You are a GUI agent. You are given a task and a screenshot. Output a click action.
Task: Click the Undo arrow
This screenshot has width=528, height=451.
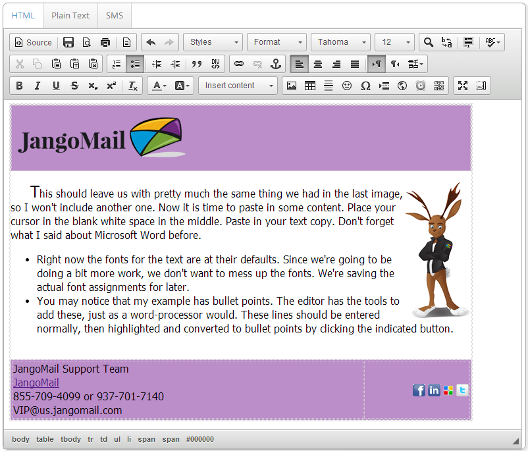(151, 42)
